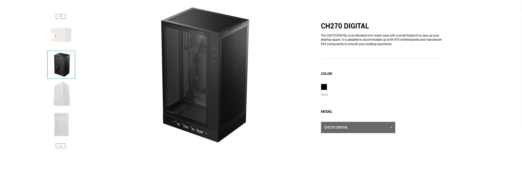
Task: Click the teal DeepCool logo on case base
Action: [x=206, y=134]
